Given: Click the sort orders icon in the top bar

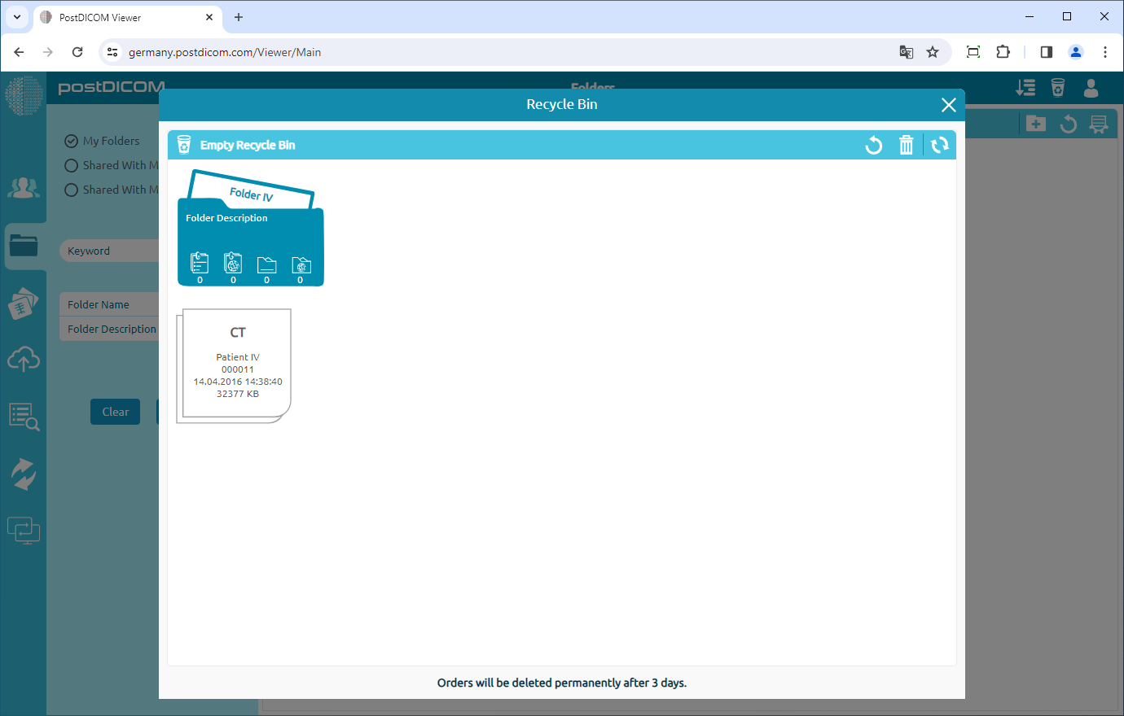Looking at the screenshot, I should [1025, 88].
